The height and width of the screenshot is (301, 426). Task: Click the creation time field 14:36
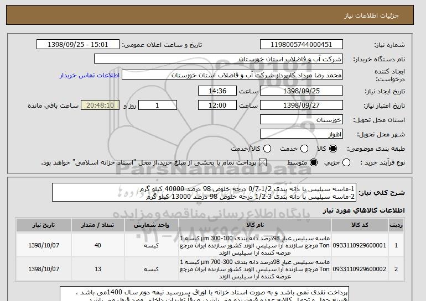point(217,91)
